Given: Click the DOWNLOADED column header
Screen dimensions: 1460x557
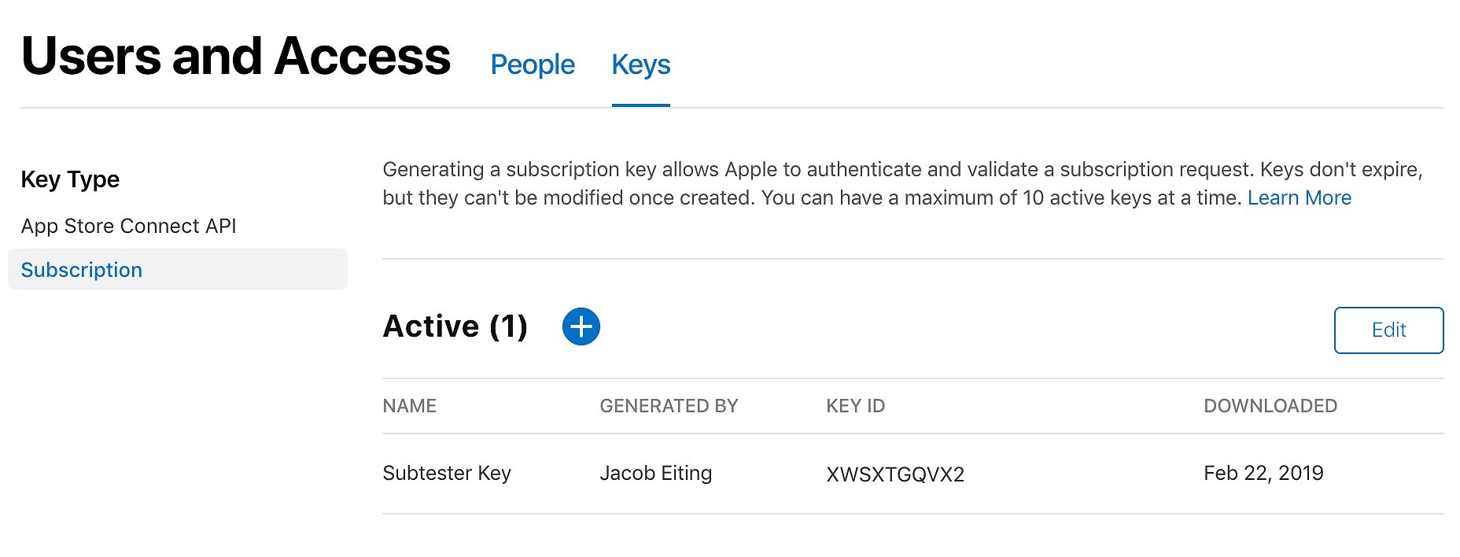Looking at the screenshot, I should point(1270,406).
